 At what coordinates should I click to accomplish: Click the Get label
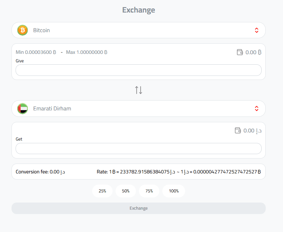click(19, 139)
